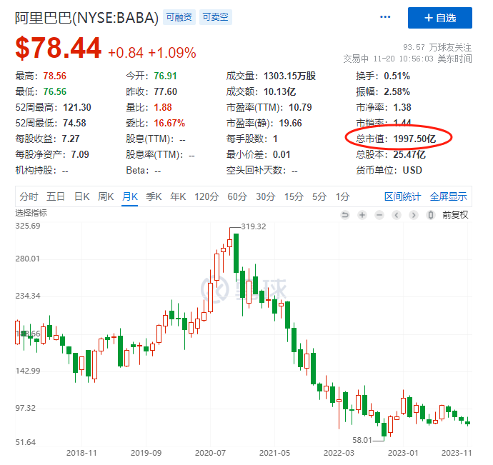The height and width of the screenshot is (465, 493).
Task: Click the three-dot more options icon
Action: (385, 17)
